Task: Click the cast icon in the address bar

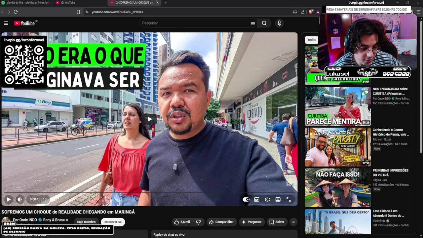Action: tap(295, 12)
